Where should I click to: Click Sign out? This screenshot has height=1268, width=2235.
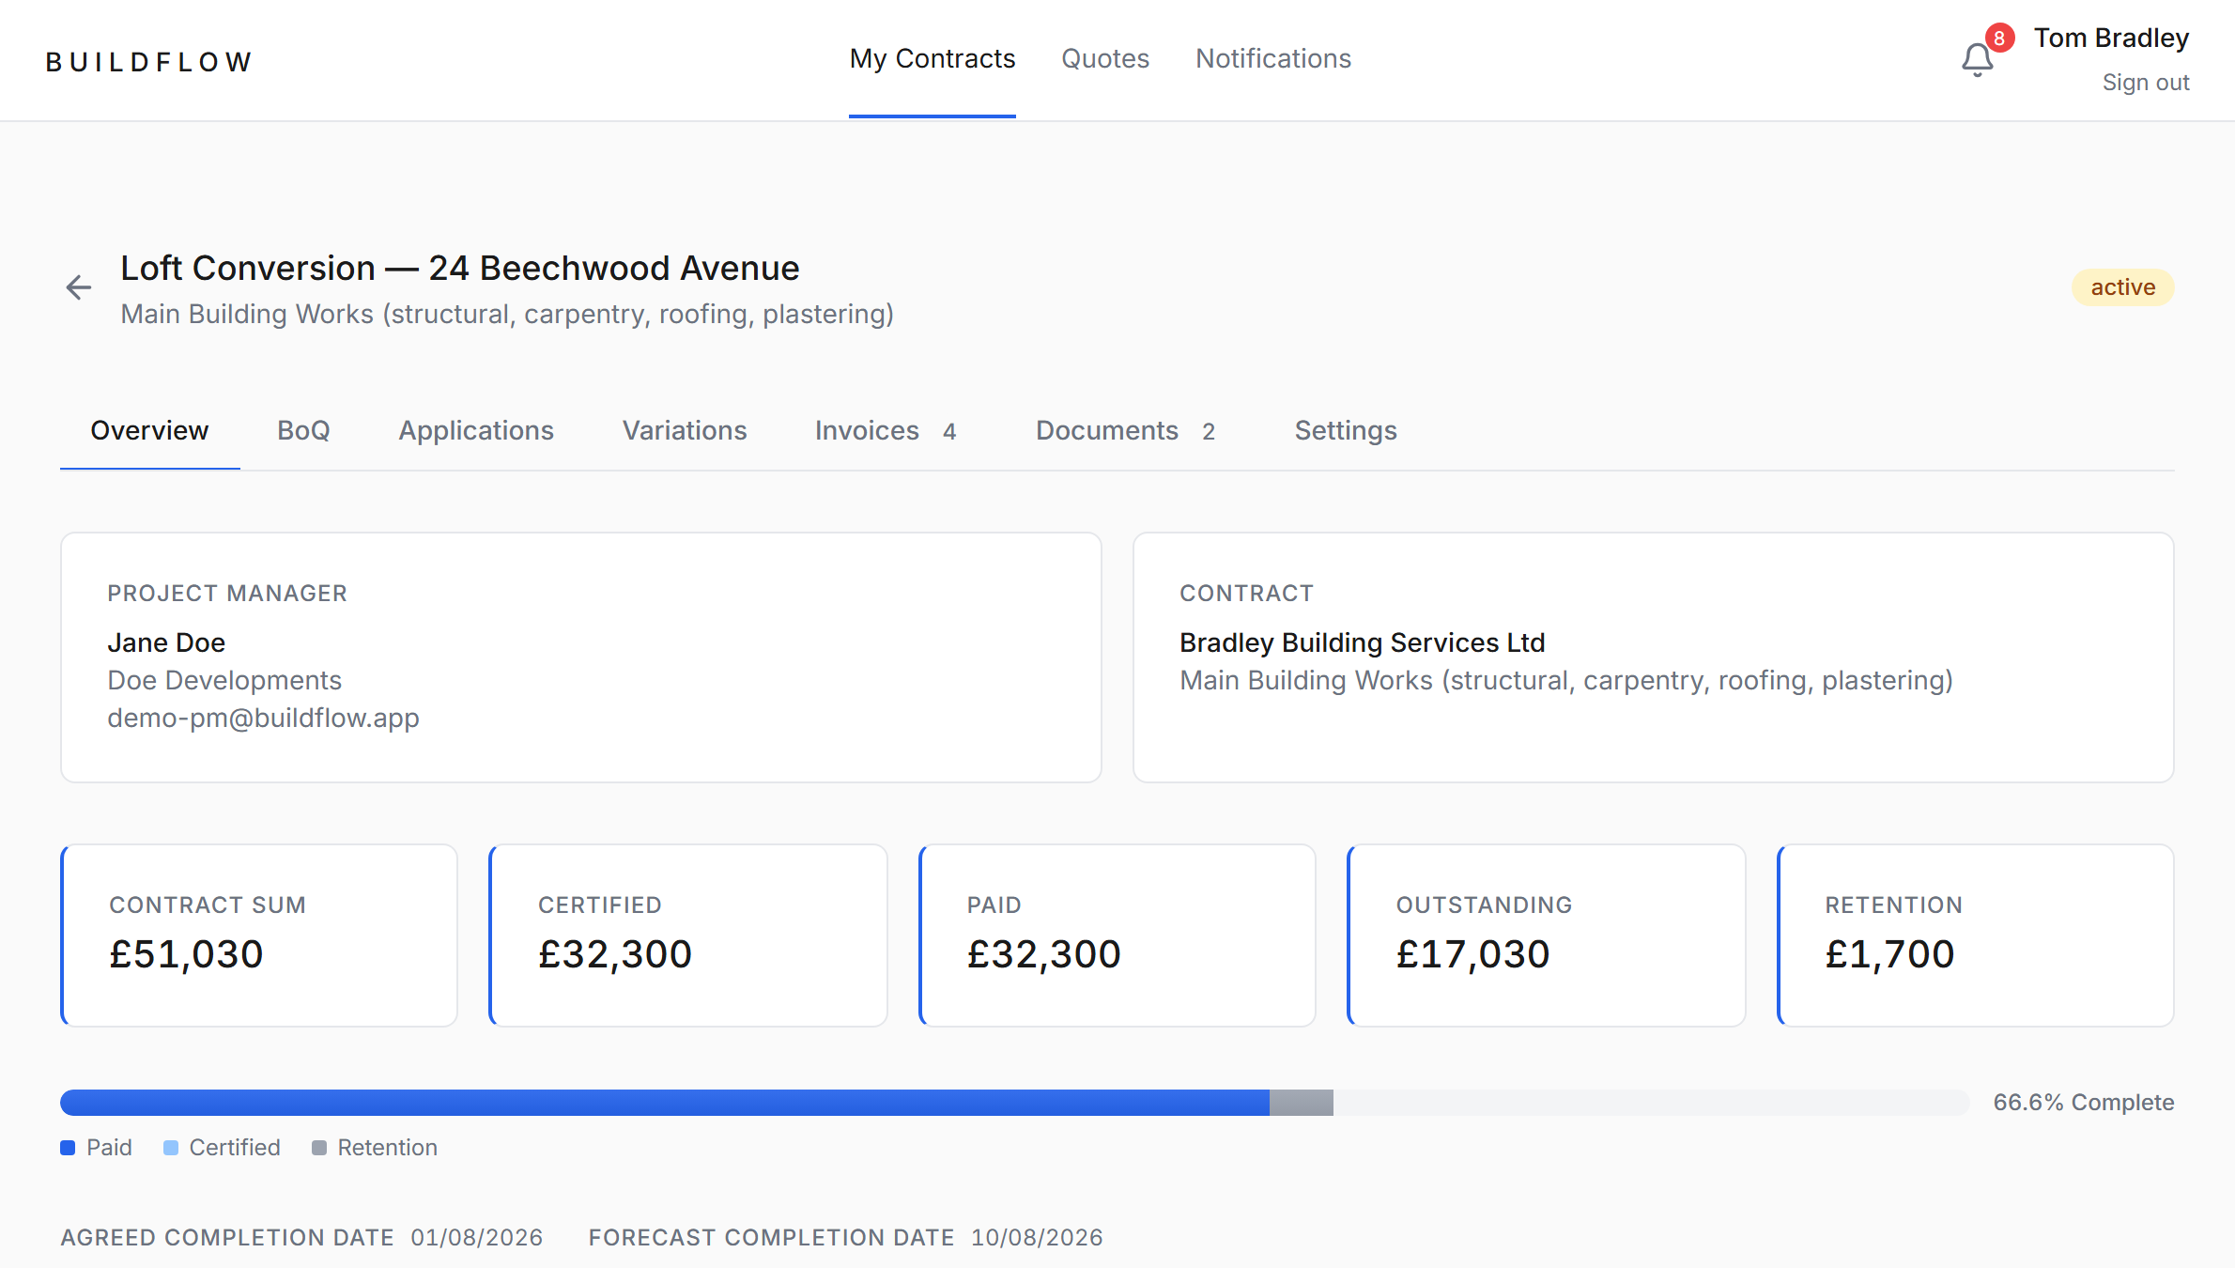(2146, 83)
